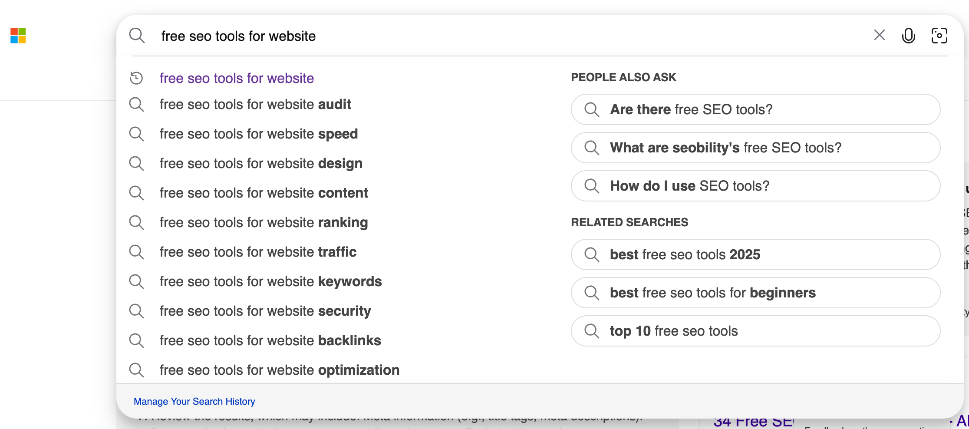Choose the 'keywords' search suggestion
The width and height of the screenshot is (969, 429).
(x=271, y=281)
